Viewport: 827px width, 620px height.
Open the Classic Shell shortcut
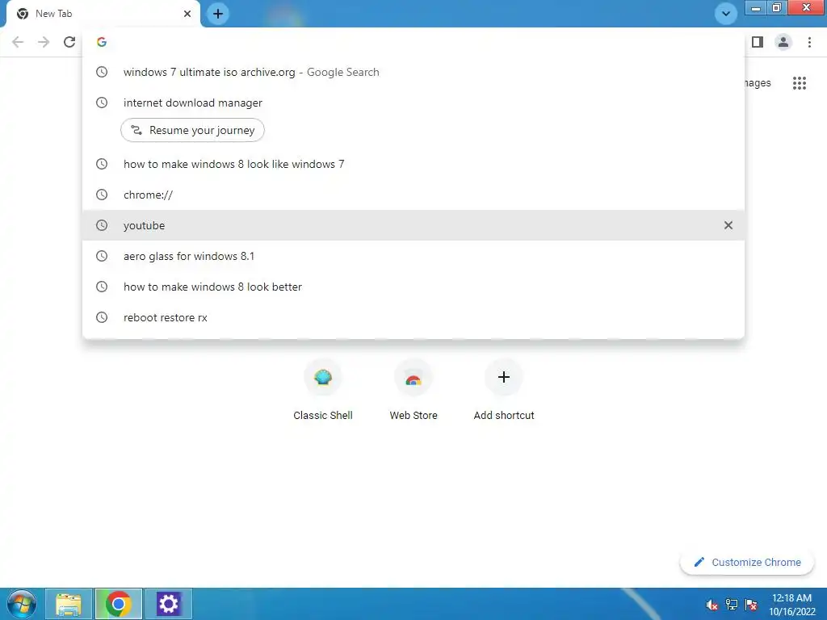coord(323,390)
